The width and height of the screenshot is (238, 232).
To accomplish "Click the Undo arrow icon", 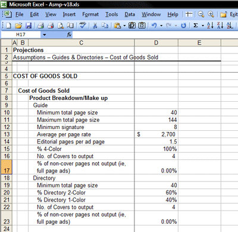I will (x=154, y=26).
